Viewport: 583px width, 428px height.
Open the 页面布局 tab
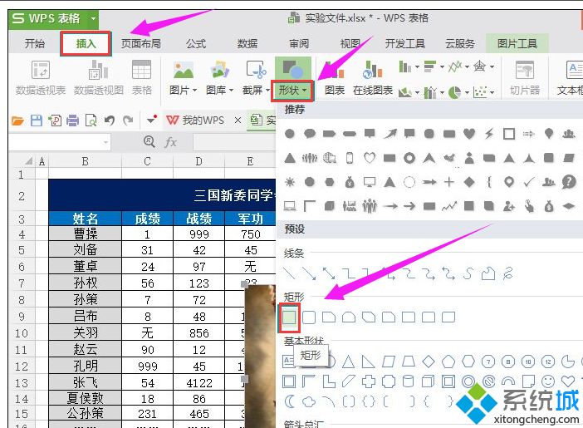pyautogui.click(x=141, y=43)
